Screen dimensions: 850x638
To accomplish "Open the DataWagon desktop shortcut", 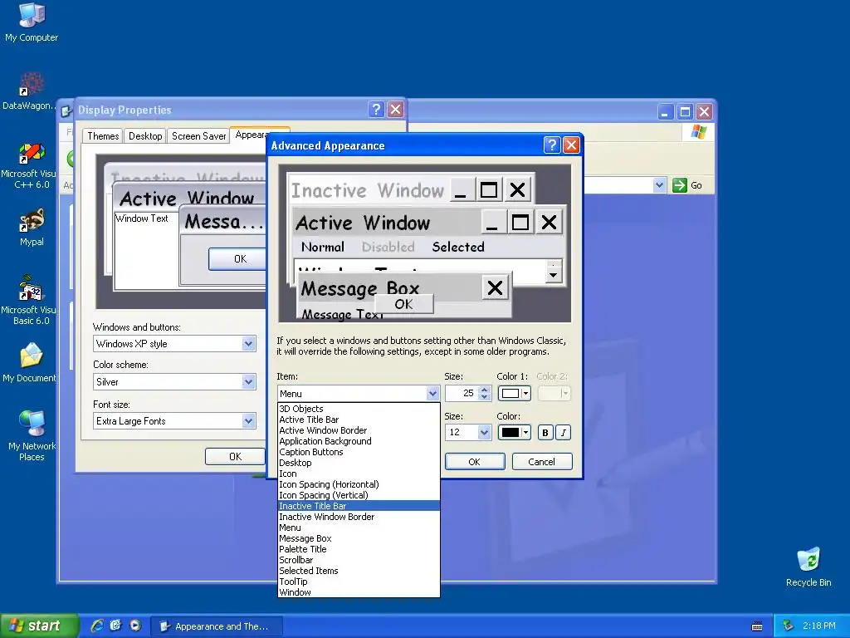I will coord(29,91).
